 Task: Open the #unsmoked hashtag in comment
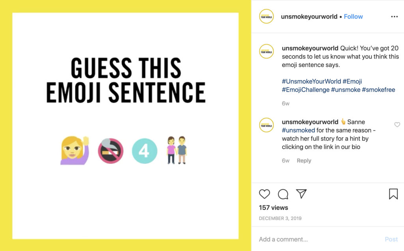point(298,130)
